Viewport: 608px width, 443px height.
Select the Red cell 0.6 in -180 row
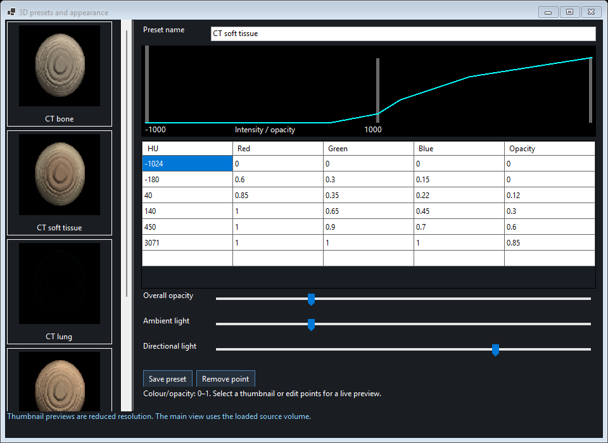(277, 180)
